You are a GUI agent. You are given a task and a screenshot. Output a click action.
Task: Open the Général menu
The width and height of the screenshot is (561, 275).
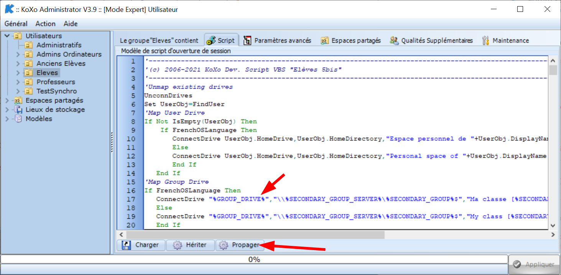(x=16, y=23)
